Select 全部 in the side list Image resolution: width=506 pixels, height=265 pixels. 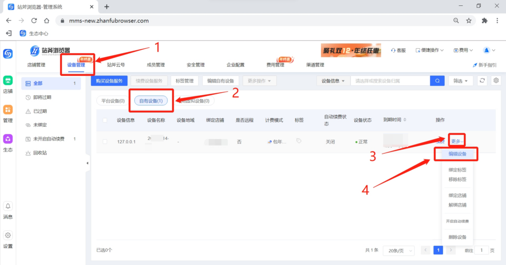click(x=51, y=83)
